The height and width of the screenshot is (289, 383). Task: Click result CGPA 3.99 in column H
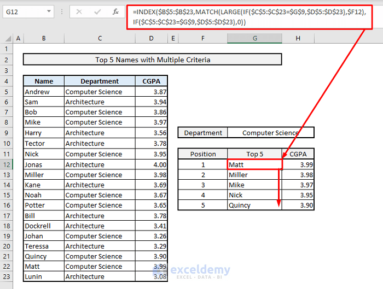298,164
